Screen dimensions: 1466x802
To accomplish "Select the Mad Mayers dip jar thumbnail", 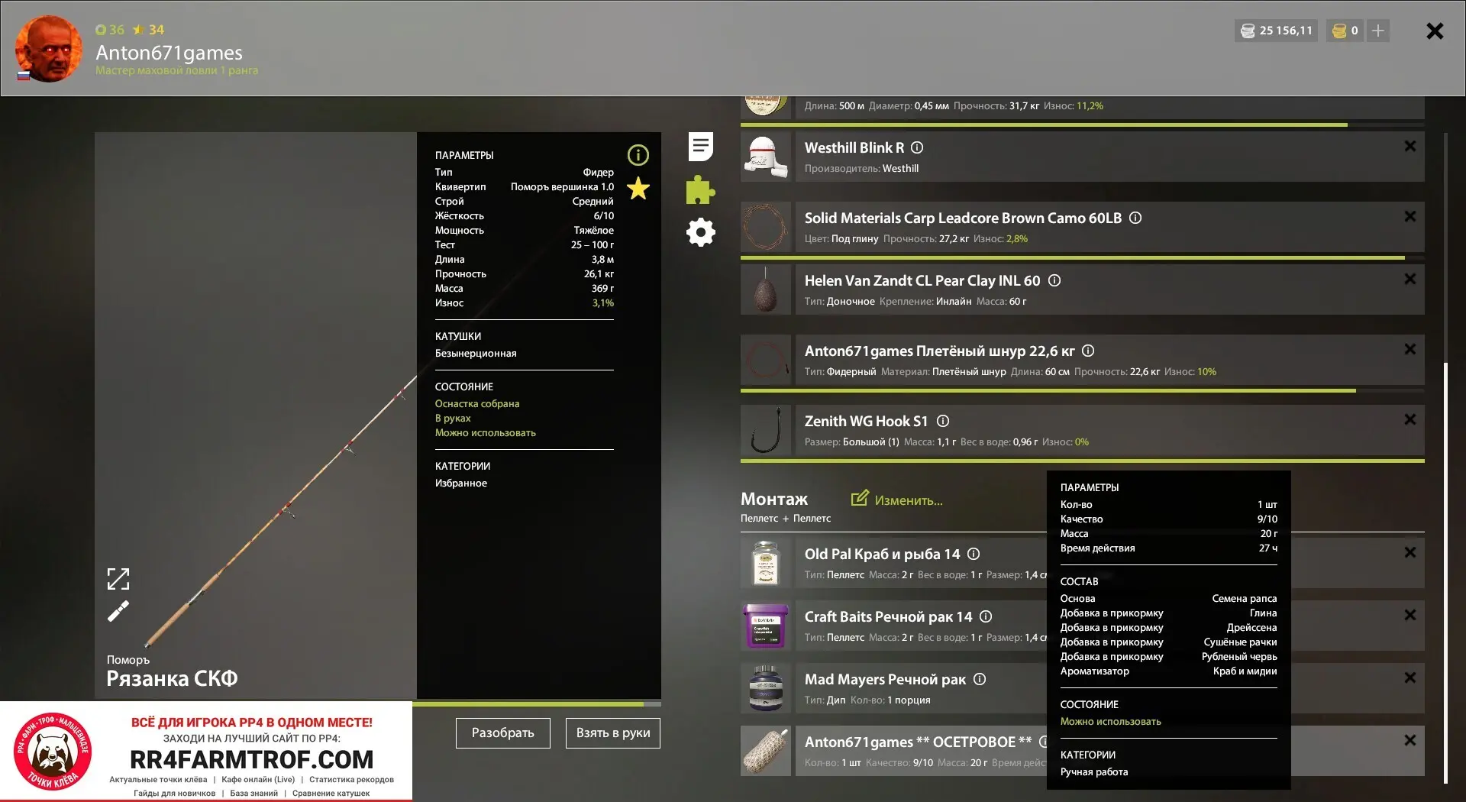I will (766, 688).
